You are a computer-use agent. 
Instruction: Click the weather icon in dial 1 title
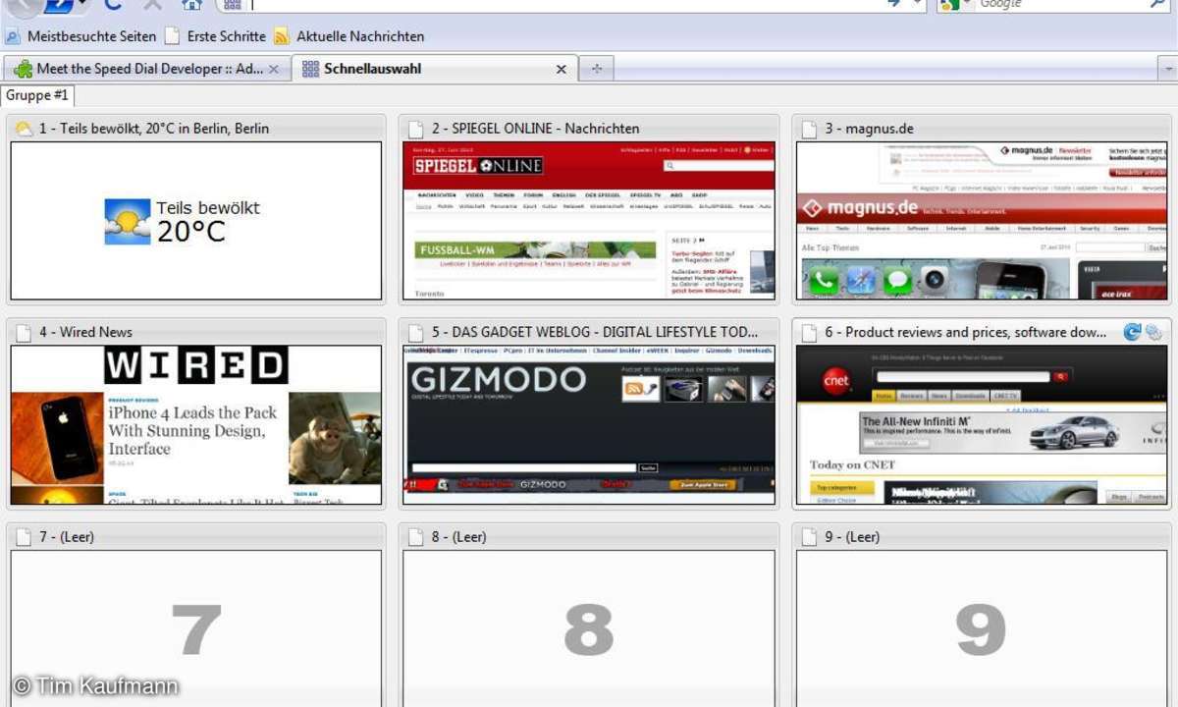[24, 129]
